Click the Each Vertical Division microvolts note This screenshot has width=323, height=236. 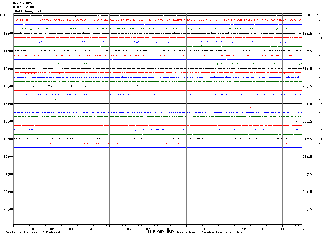click(x=34, y=233)
